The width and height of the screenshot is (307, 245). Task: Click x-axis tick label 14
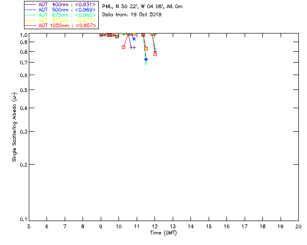point(191,226)
